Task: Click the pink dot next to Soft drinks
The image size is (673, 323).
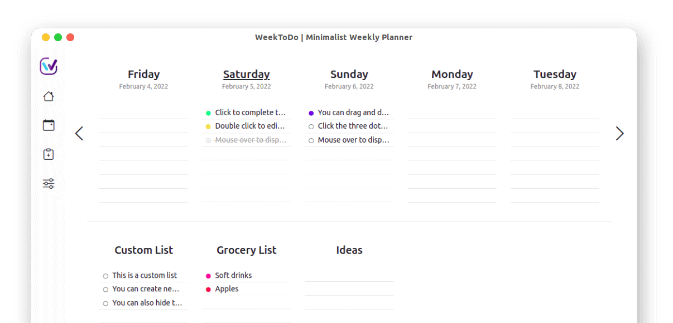Action: (x=208, y=276)
